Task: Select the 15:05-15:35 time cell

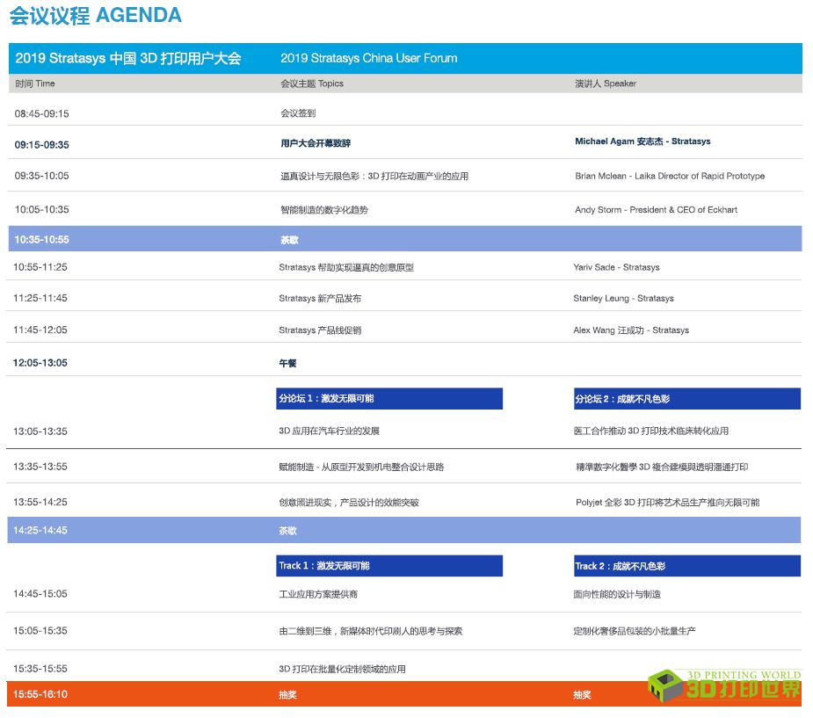Action: pyautogui.click(x=40, y=631)
